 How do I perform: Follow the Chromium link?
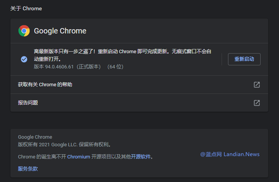tap(78, 157)
